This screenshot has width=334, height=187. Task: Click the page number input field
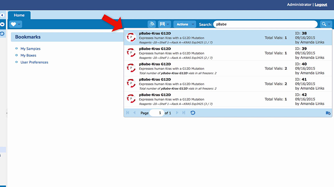pyautogui.click(x=157, y=113)
